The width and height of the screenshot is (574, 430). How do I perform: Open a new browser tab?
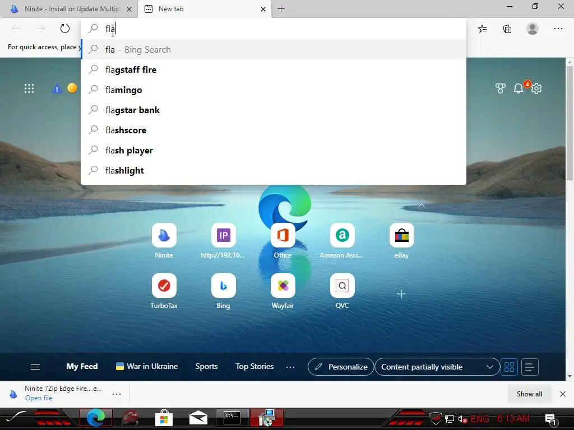(x=281, y=9)
